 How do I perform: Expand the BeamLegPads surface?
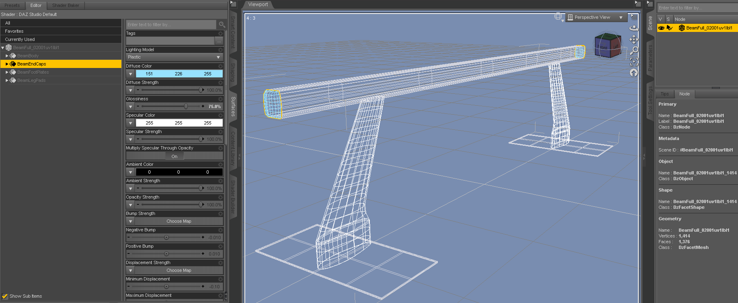point(7,80)
